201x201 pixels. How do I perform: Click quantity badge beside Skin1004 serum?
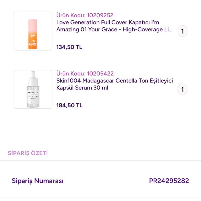182,90
